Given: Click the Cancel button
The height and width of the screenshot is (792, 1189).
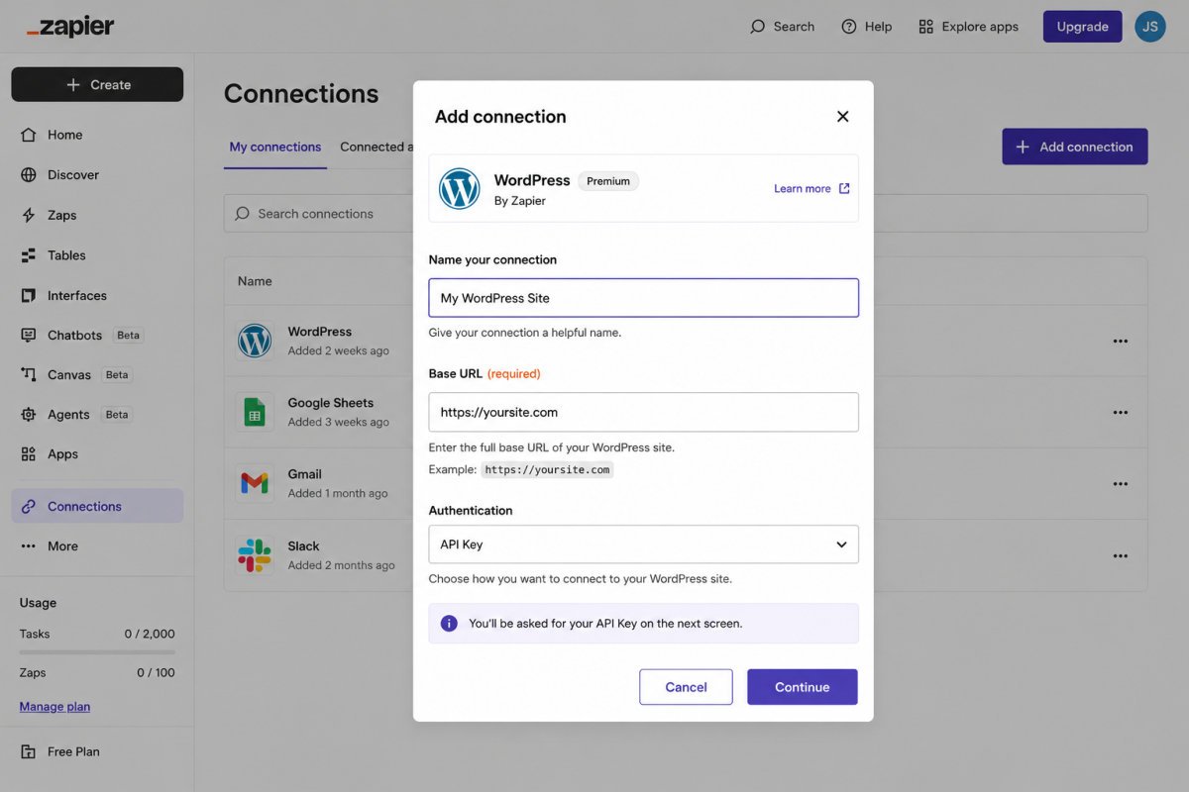Looking at the screenshot, I should 686,687.
